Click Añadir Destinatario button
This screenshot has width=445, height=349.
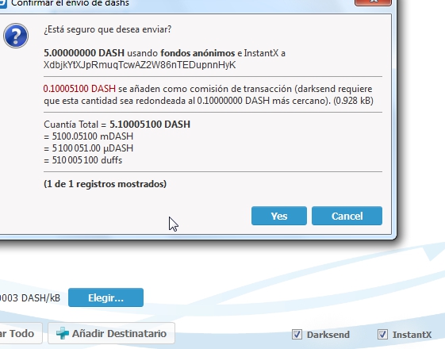(111, 333)
